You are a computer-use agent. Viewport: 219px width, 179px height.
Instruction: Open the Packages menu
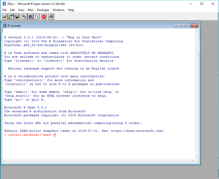[43, 10]
